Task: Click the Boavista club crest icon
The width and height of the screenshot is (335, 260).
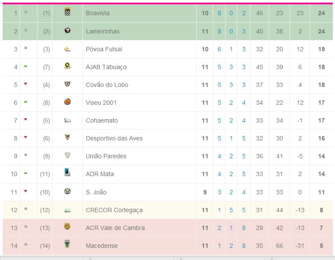Action: pos(67,13)
